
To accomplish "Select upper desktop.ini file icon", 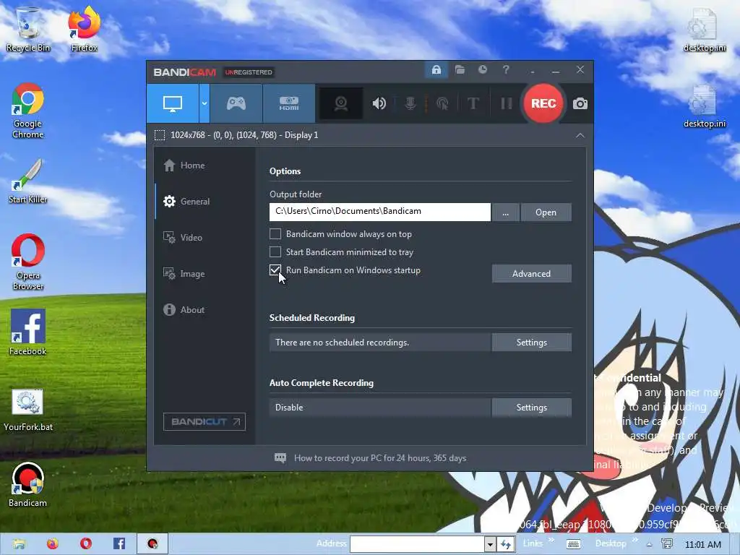I will pyautogui.click(x=704, y=30).
